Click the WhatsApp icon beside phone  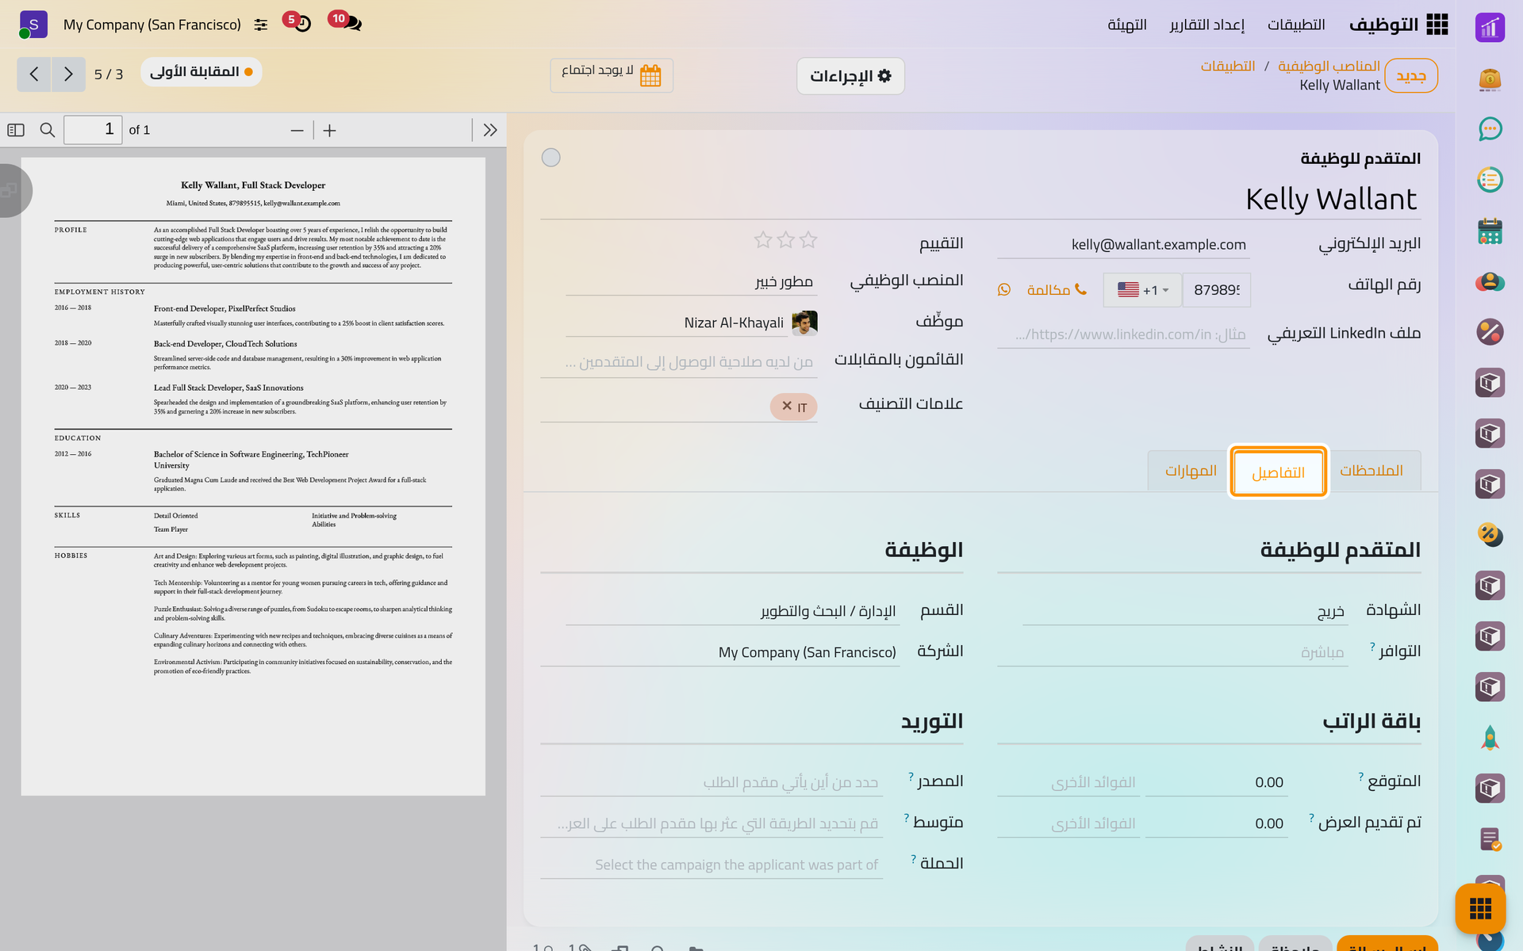pyautogui.click(x=1004, y=290)
